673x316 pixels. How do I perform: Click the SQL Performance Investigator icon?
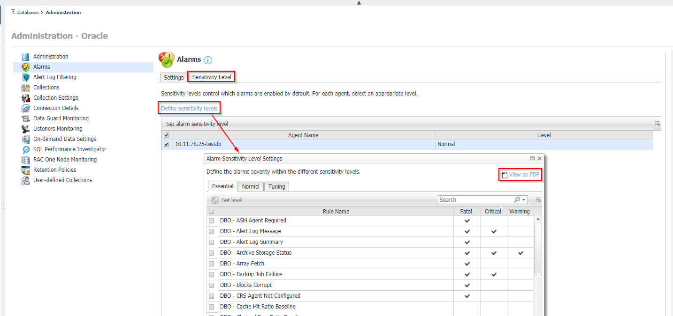[26, 149]
